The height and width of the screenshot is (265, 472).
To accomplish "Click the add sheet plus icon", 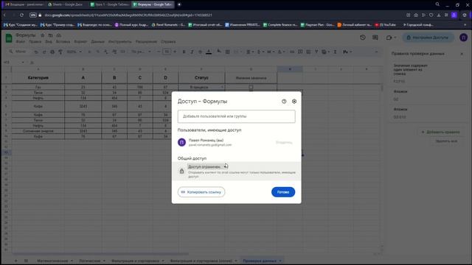I will (16, 261).
